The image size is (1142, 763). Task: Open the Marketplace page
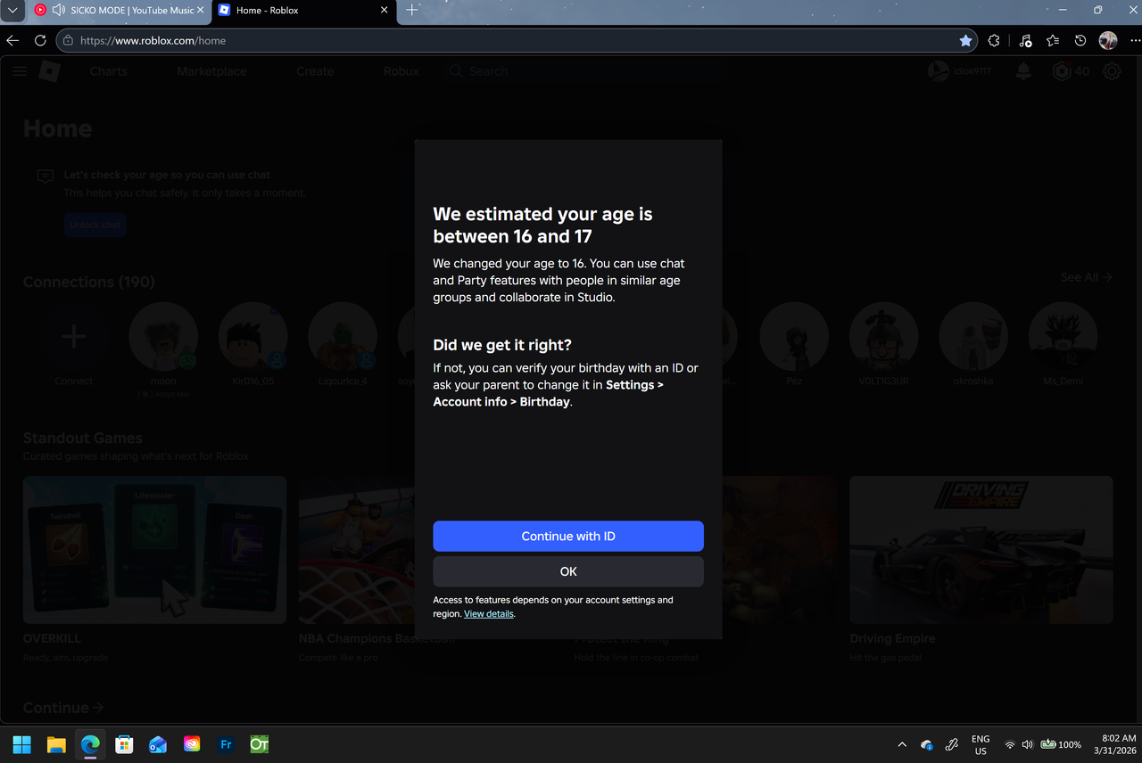(x=211, y=71)
